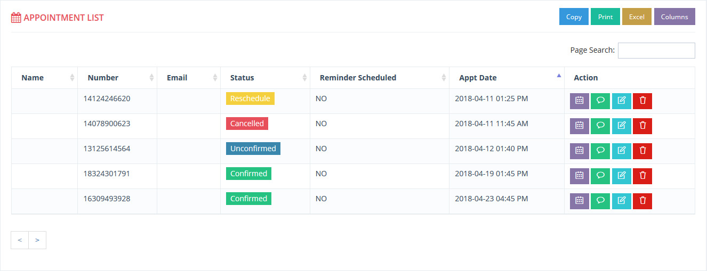Focus the Page Search input field
707x271 pixels.
[656, 51]
